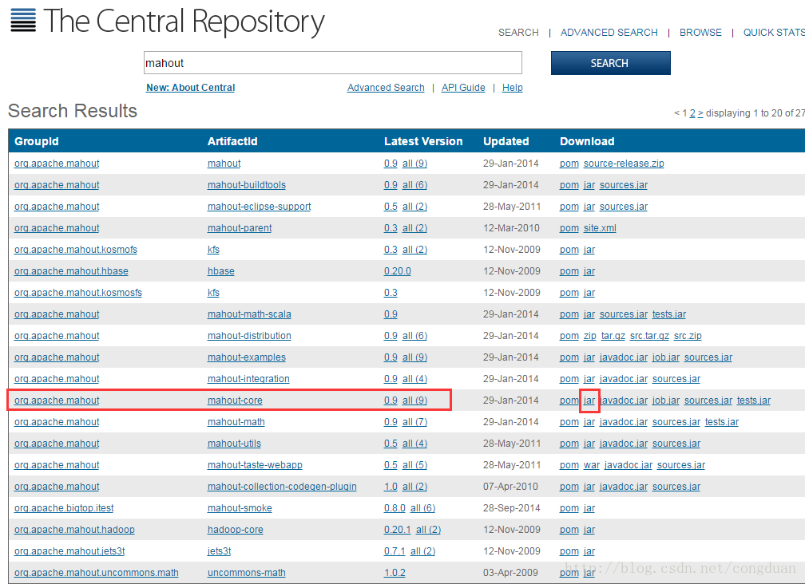Open version 0.20.1 of hadoop-core
805x584 pixels.
click(398, 530)
